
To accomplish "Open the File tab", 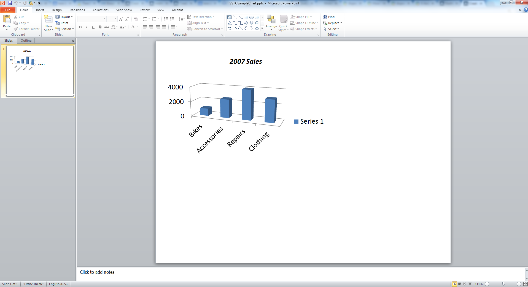I will 8,10.
